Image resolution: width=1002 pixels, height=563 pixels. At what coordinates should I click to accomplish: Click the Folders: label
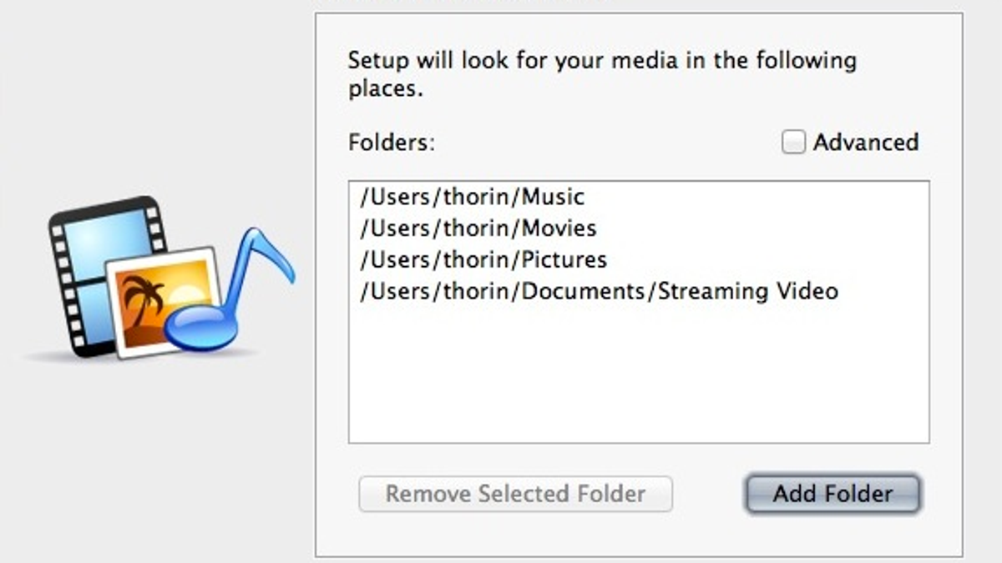coord(392,143)
